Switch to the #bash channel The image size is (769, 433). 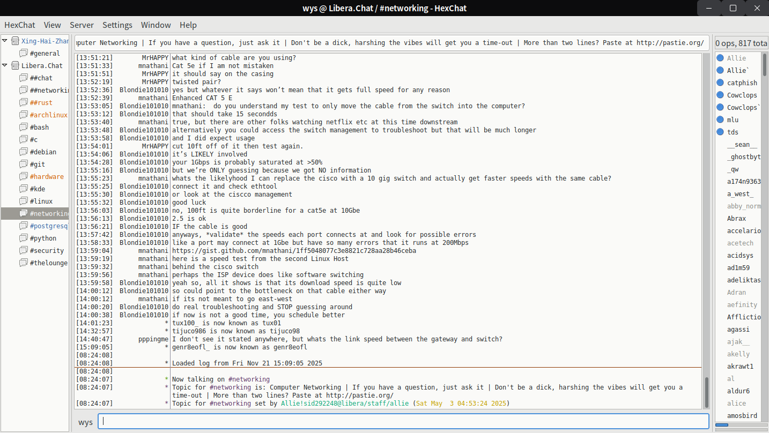[x=40, y=127]
